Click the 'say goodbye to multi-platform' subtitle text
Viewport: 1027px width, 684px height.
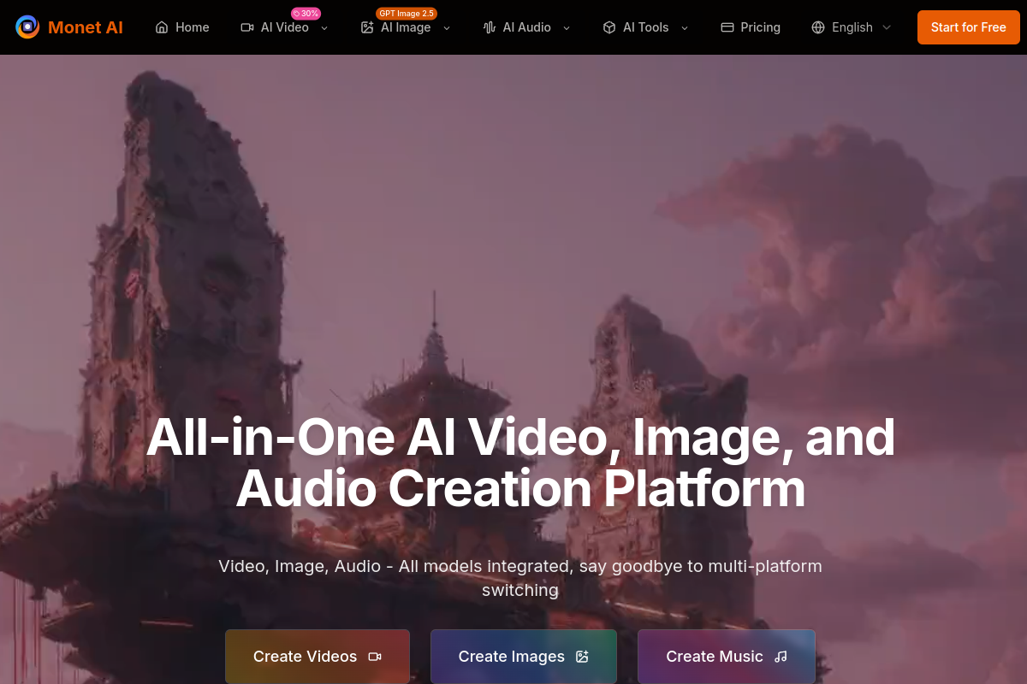pyautogui.click(x=700, y=566)
